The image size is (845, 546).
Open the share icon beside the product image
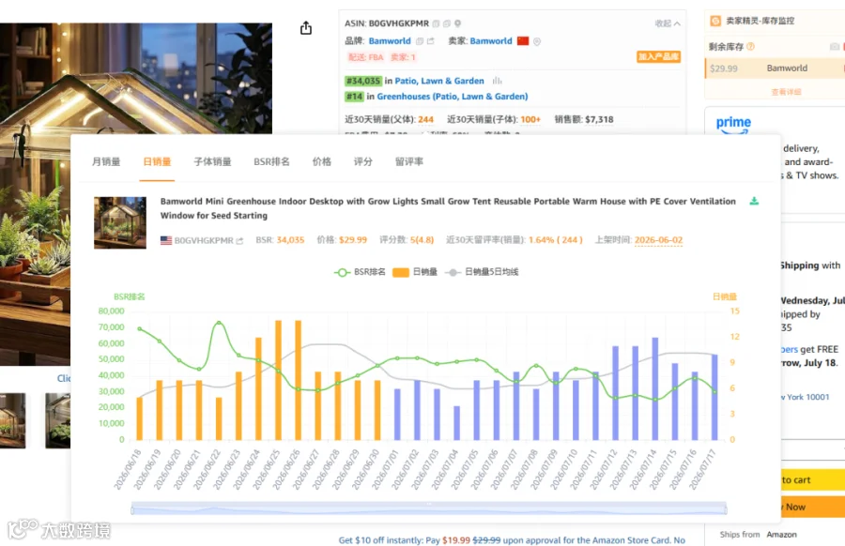coord(305,28)
